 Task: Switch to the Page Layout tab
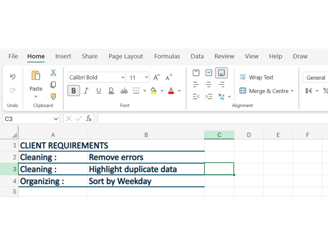click(126, 56)
